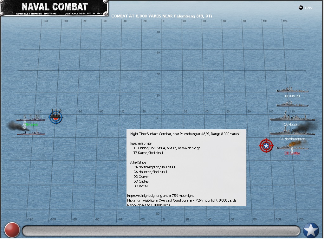The width and height of the screenshot is (324, 239).
Task: Click the CA Houston ship label
Action: point(292,125)
